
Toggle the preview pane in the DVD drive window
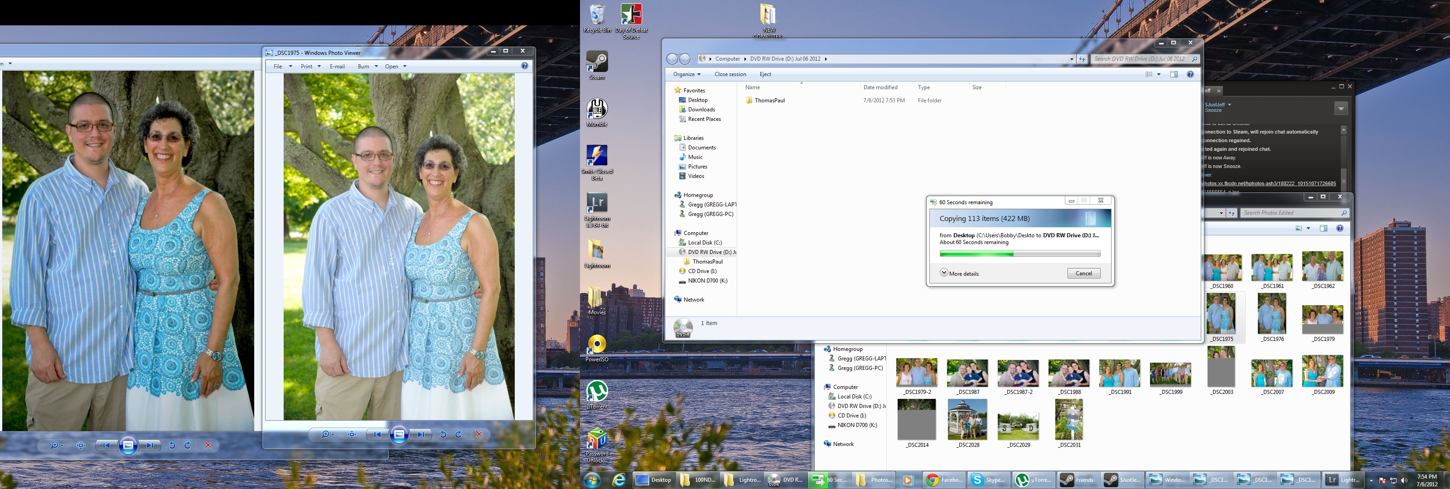1174,74
